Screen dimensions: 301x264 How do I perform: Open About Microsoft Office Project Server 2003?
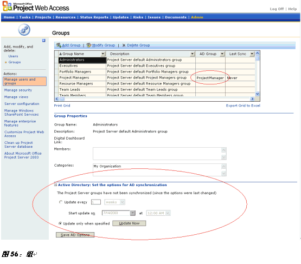pyautogui.click(x=23, y=155)
